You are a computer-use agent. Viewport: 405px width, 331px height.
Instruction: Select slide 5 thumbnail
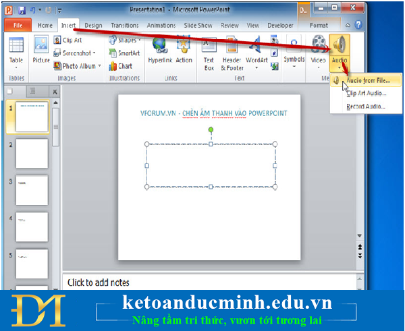(x=32, y=264)
